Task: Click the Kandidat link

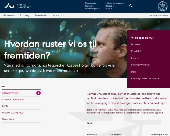Action: [x=136, y=51]
